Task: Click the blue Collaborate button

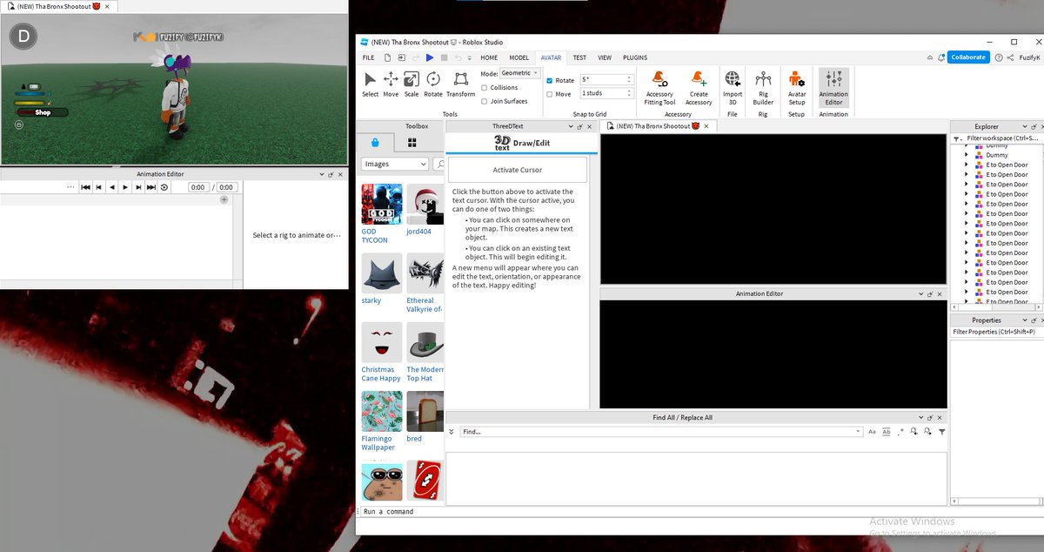Action: point(968,57)
